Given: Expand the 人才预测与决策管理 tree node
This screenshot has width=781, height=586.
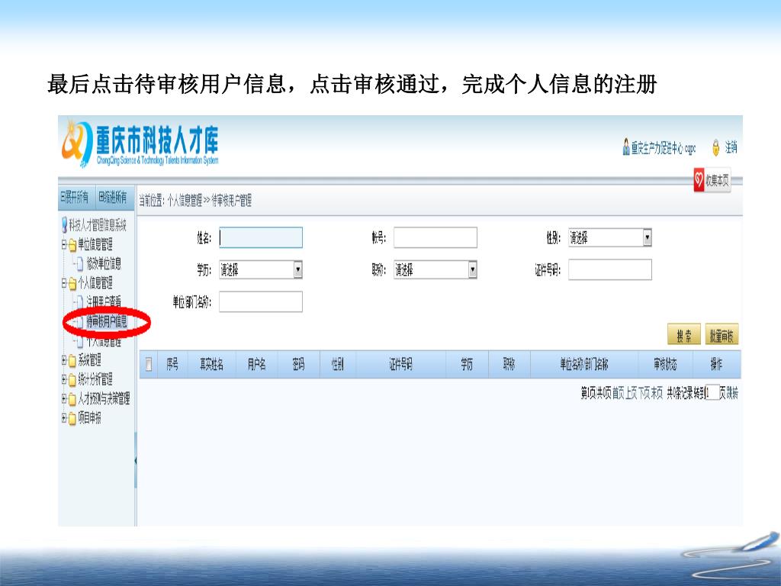Looking at the screenshot, I should 64,398.
